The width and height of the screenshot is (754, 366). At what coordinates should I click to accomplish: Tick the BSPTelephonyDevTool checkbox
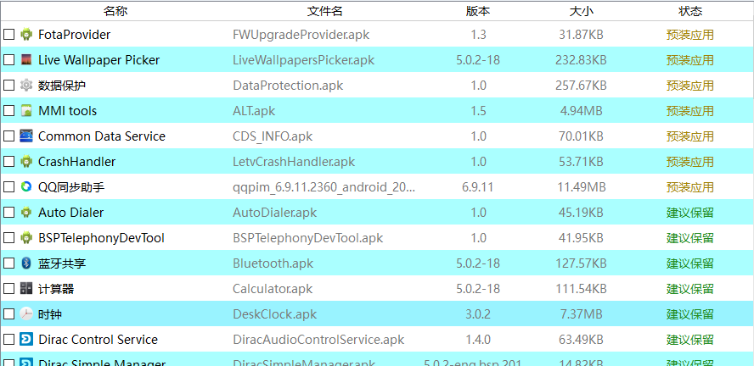(x=8, y=238)
